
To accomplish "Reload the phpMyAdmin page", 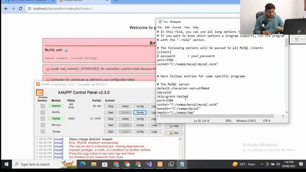I will (20, 9).
